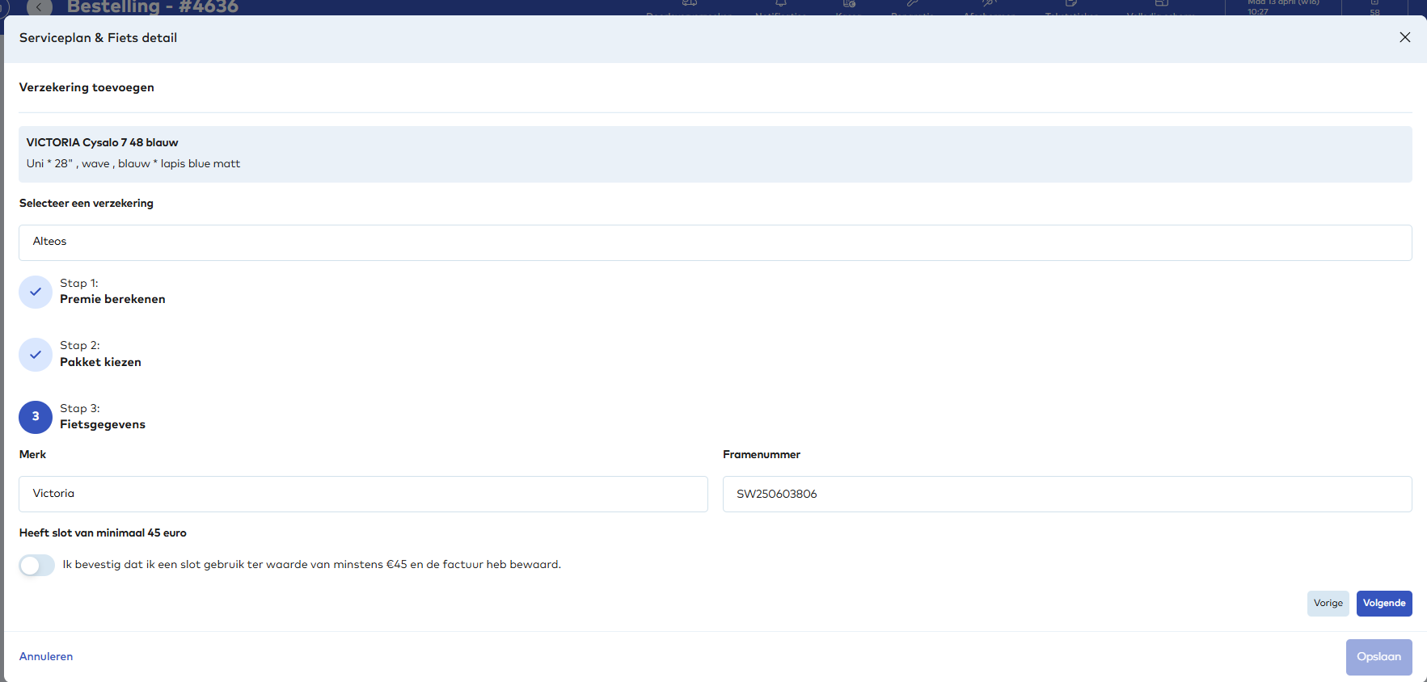Click the date and time display in the top bar
This screenshot has width=1427, height=682.
(x=1281, y=7)
